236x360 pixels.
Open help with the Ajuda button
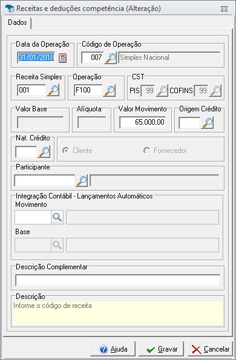[113, 349]
